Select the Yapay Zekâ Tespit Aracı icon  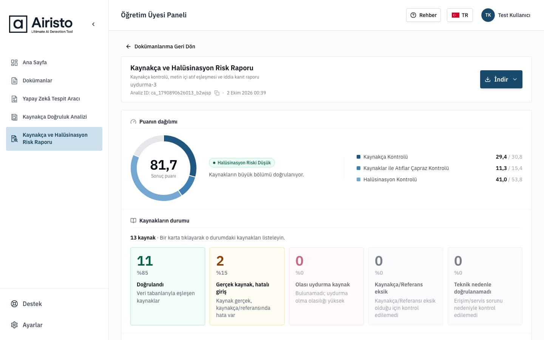(14, 99)
